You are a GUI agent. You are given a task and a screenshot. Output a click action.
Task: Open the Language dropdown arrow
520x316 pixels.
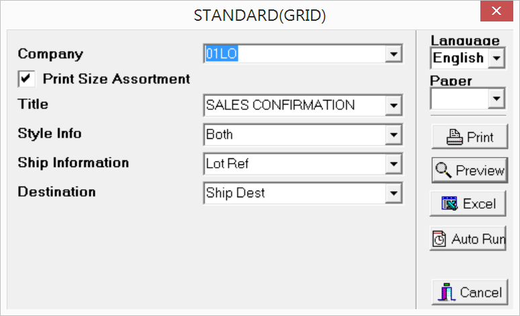point(496,58)
